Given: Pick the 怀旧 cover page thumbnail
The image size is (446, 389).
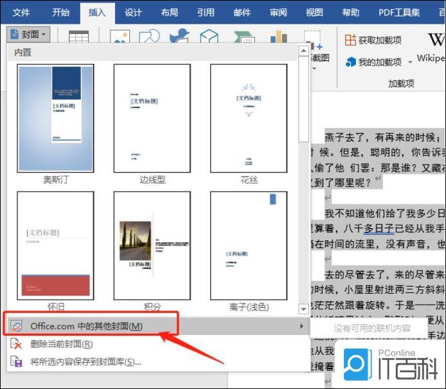Looking at the screenshot, I should click(55, 246).
